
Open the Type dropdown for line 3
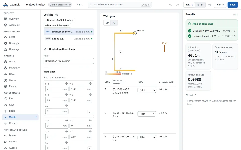click(147, 137)
